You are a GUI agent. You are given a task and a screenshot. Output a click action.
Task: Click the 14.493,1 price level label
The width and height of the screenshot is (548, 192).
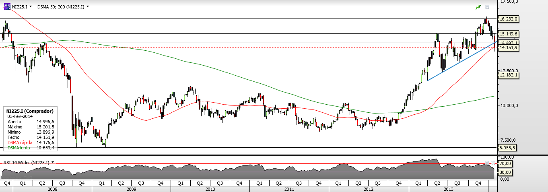point(508,42)
